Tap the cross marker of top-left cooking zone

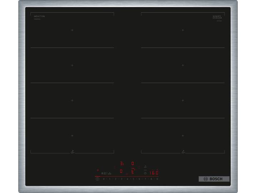coord(72,30)
